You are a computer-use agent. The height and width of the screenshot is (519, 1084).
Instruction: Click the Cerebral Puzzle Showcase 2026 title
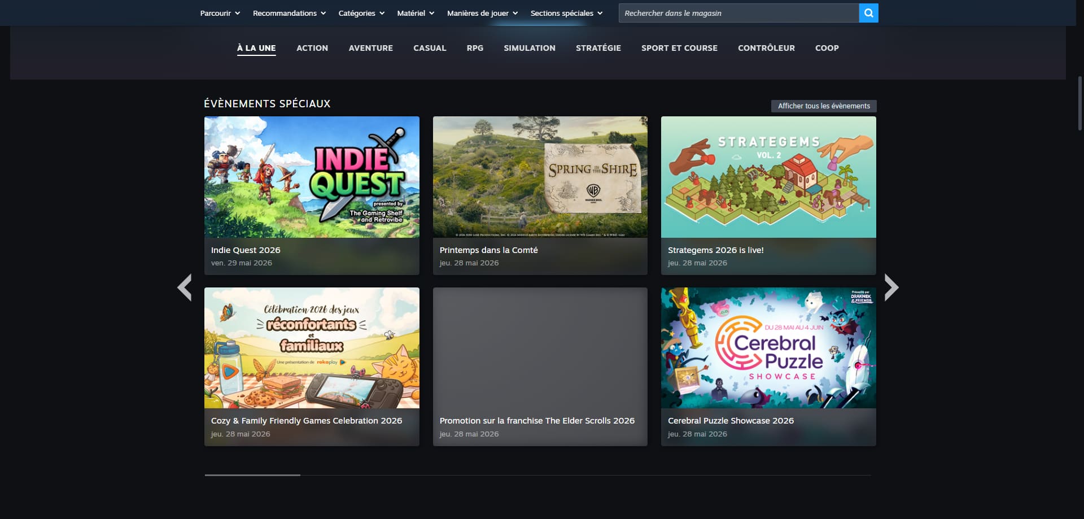click(x=731, y=421)
